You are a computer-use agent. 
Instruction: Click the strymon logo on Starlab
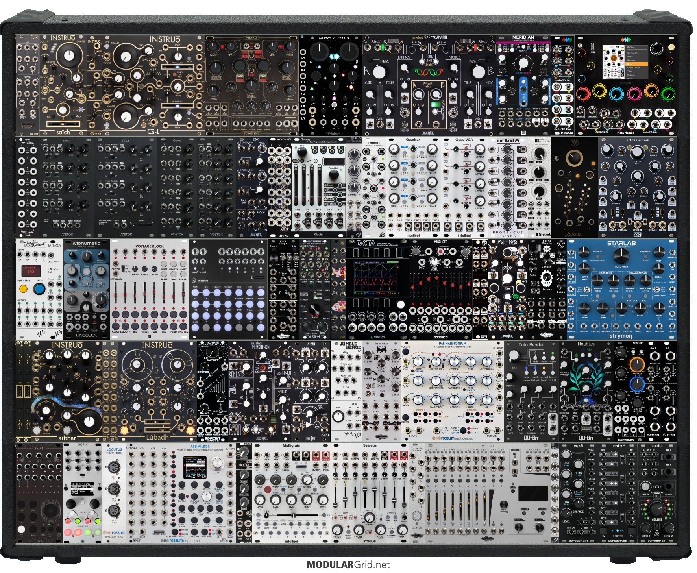(x=621, y=336)
